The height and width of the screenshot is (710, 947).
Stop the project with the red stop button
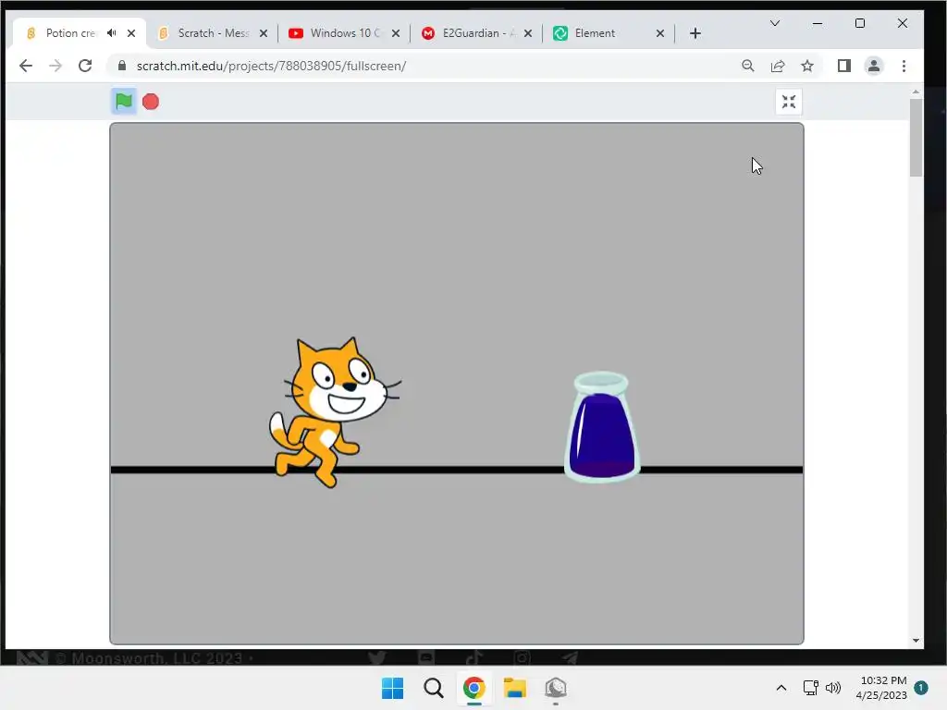click(x=151, y=102)
